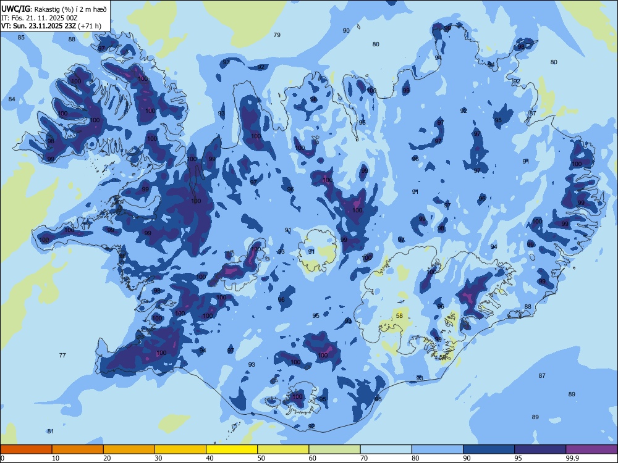Select the '77' humidity value southwest of Iceland

[x=62, y=355]
